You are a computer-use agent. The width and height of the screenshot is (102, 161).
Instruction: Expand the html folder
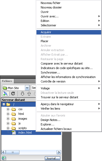pos(8,114)
